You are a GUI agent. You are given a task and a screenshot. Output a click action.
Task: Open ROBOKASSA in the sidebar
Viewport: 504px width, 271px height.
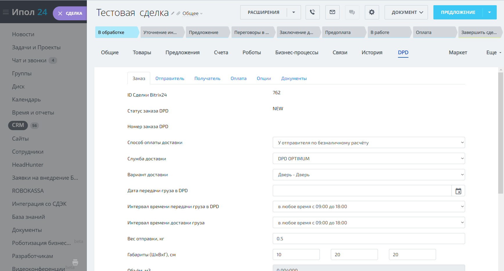pyautogui.click(x=28, y=191)
